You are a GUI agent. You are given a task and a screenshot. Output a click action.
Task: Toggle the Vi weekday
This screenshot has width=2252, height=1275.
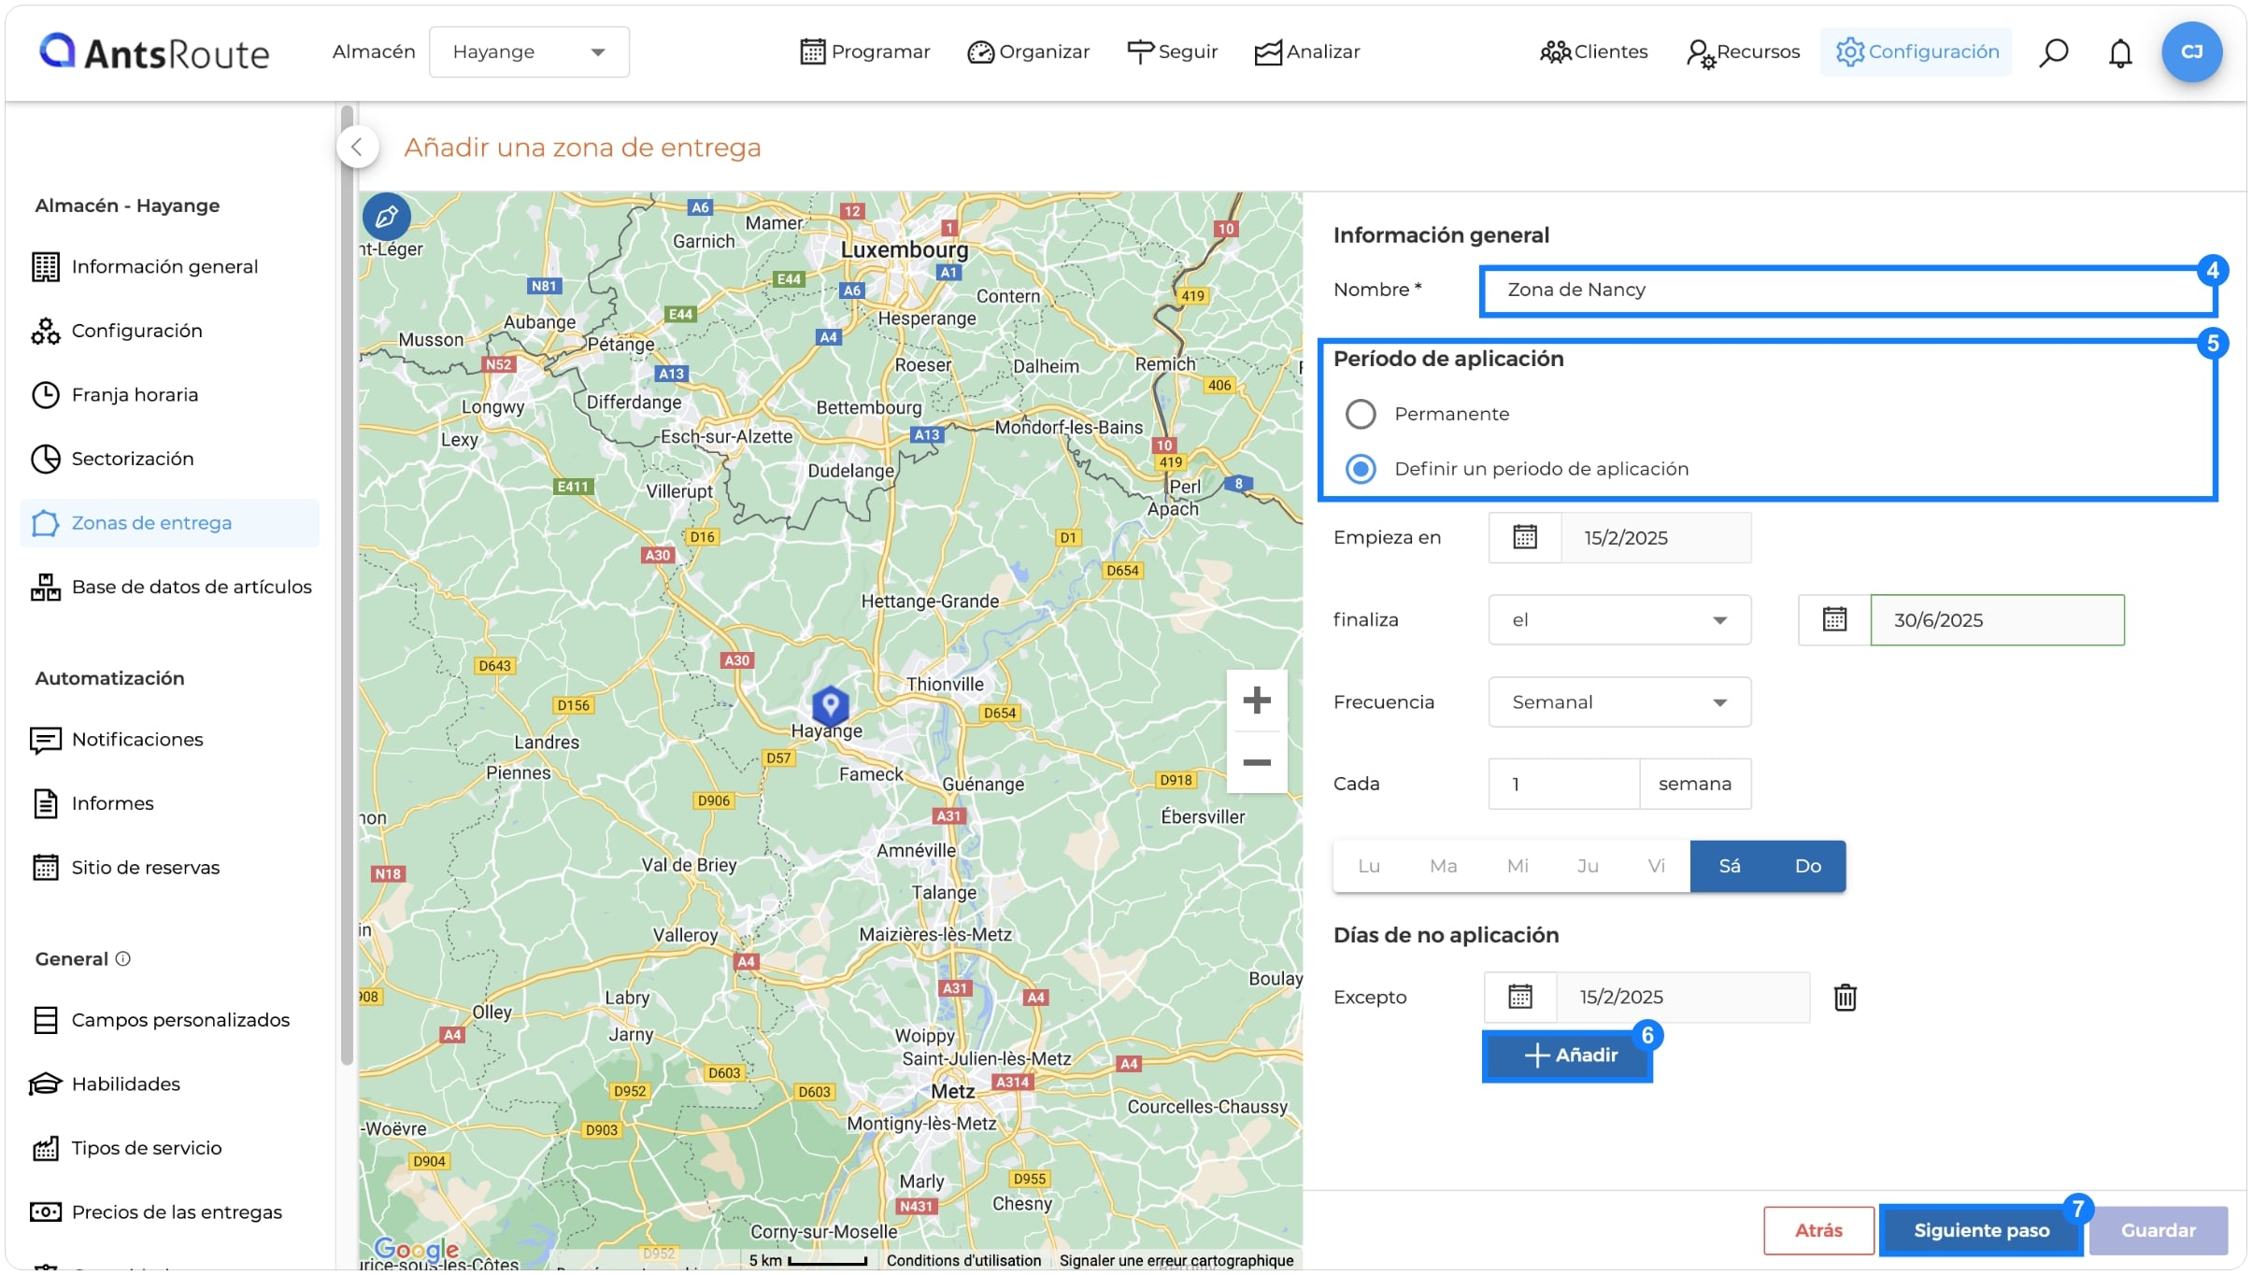1657,866
